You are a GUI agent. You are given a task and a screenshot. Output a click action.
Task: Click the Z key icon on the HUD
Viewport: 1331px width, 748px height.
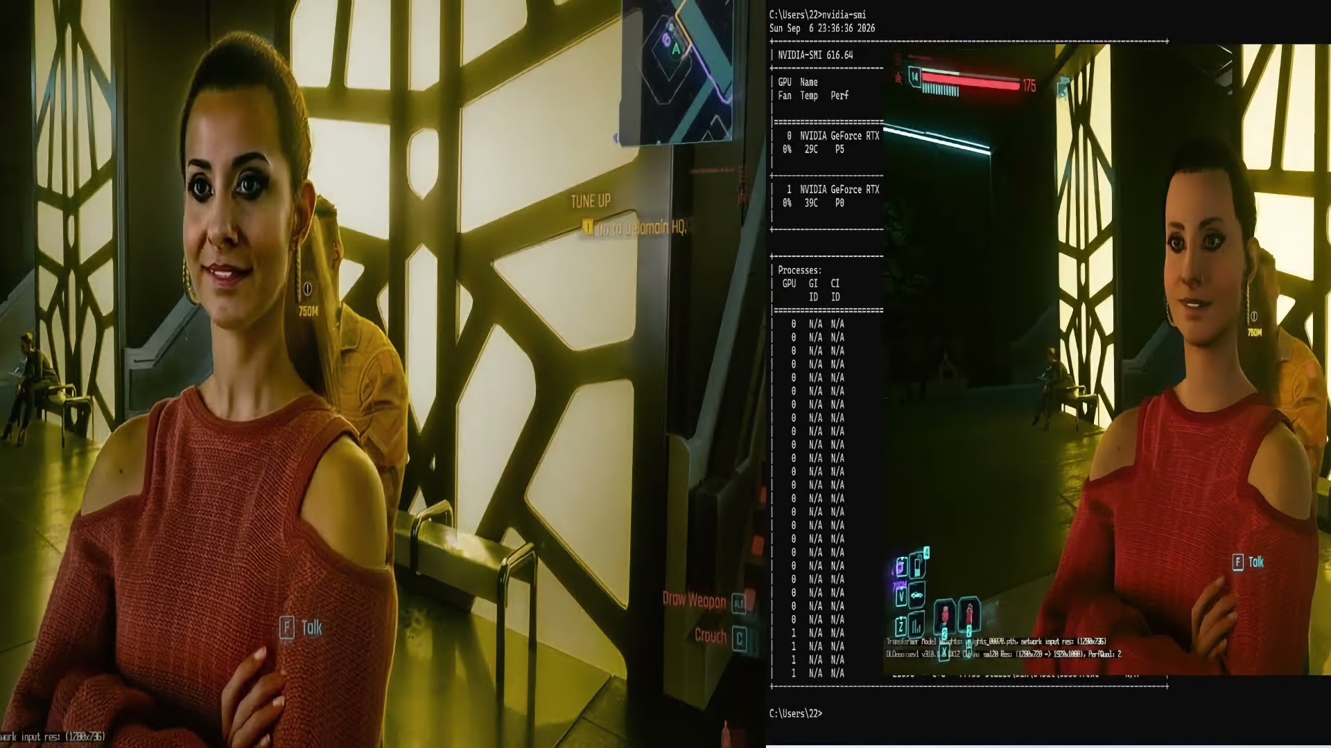pyautogui.click(x=901, y=627)
